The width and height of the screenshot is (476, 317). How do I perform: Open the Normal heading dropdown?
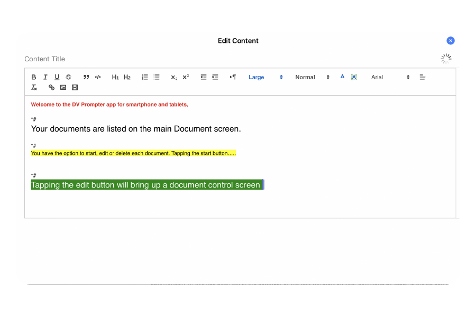pos(312,77)
